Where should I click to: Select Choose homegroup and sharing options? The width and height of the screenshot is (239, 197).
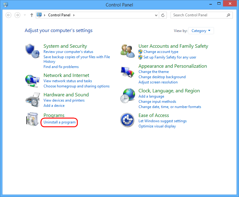click(x=76, y=86)
